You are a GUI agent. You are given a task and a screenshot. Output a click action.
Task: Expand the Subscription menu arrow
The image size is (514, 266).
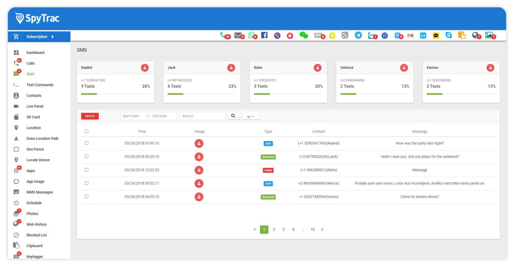click(52, 37)
